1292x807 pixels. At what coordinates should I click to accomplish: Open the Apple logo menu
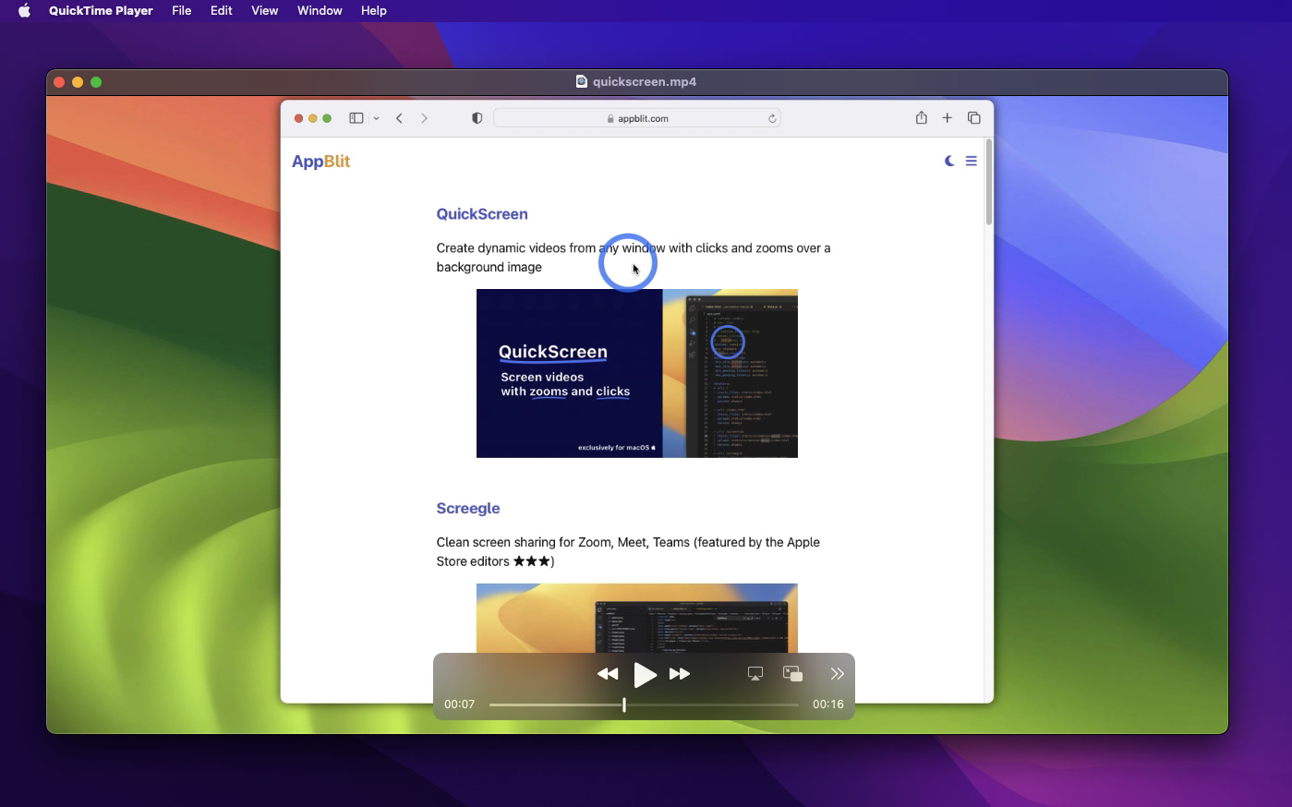pyautogui.click(x=23, y=10)
